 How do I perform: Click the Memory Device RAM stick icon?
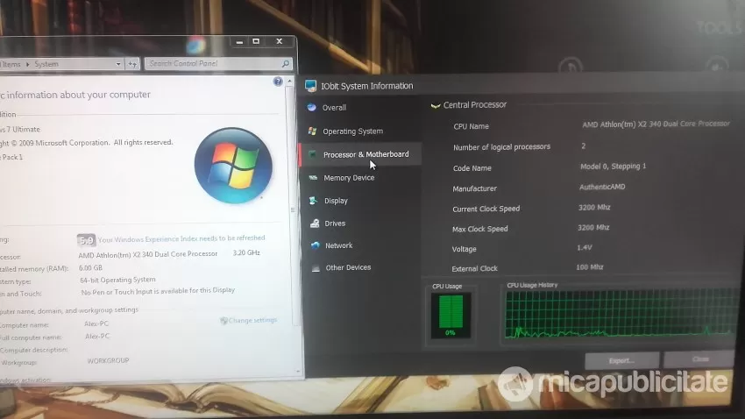[313, 178]
